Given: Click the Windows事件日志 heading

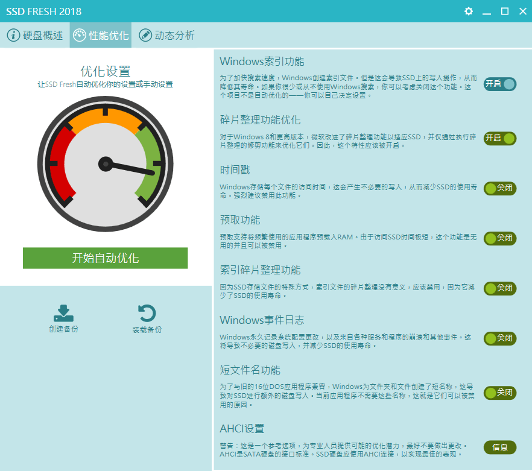Looking at the screenshot, I should coord(262,320).
